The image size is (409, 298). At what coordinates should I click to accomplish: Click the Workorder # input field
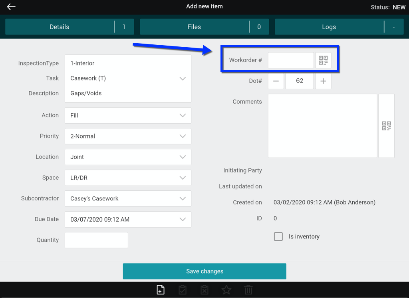point(291,60)
